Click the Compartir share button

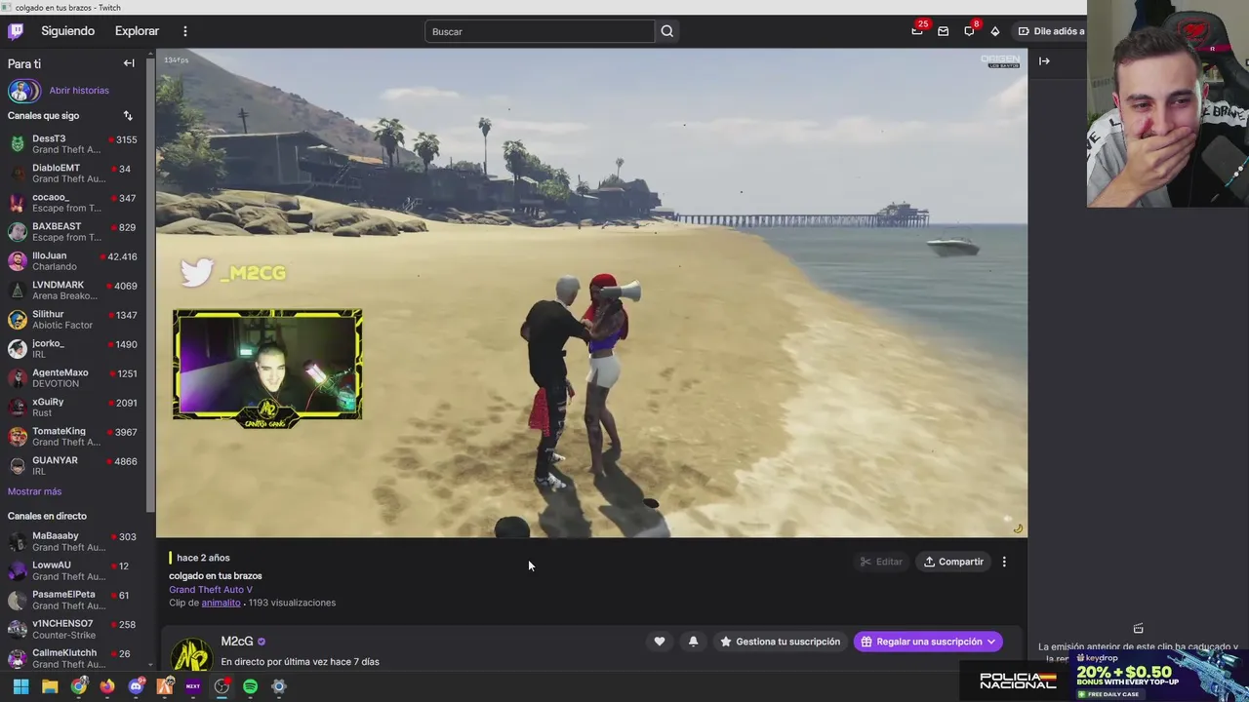(953, 562)
